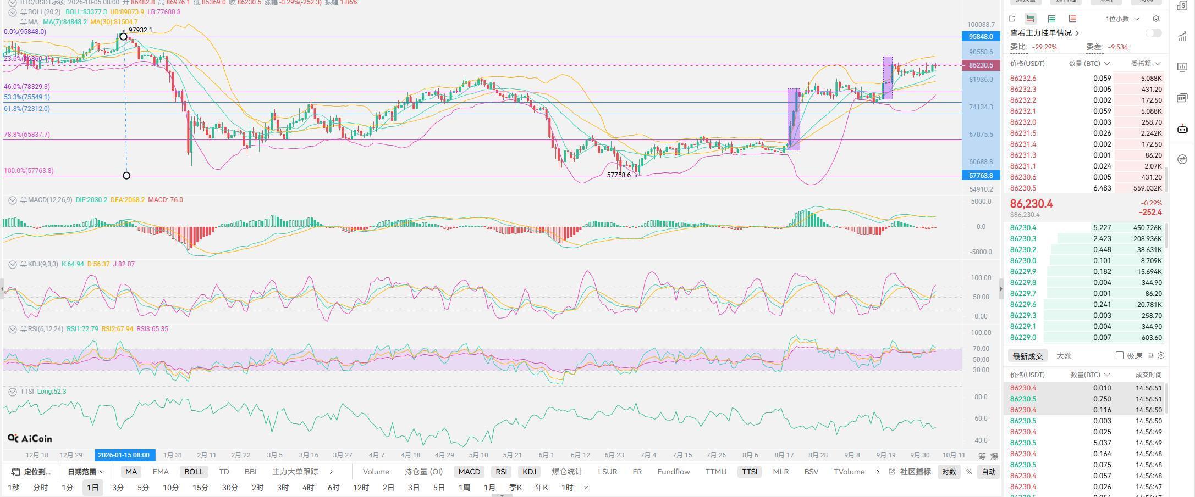This screenshot has width=1195, height=497.
Task: Open the 委托额 column dropdown
Action: click(1146, 64)
